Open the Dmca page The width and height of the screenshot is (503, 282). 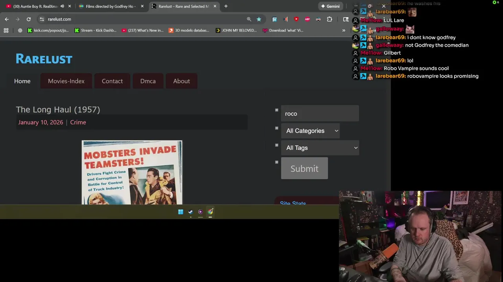coord(148,81)
